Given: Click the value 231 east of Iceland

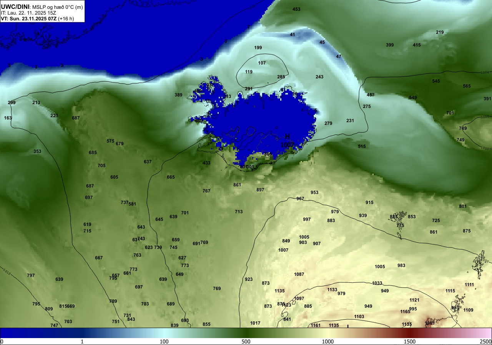Looking at the screenshot, I should pyautogui.click(x=350, y=121).
